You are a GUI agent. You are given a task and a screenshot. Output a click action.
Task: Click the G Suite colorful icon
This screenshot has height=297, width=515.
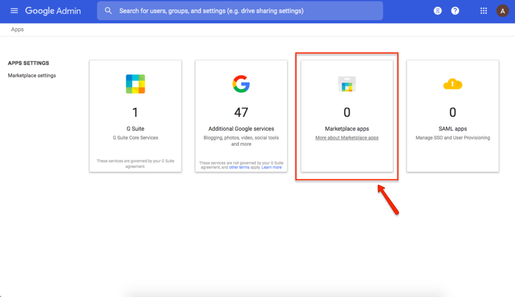click(135, 84)
